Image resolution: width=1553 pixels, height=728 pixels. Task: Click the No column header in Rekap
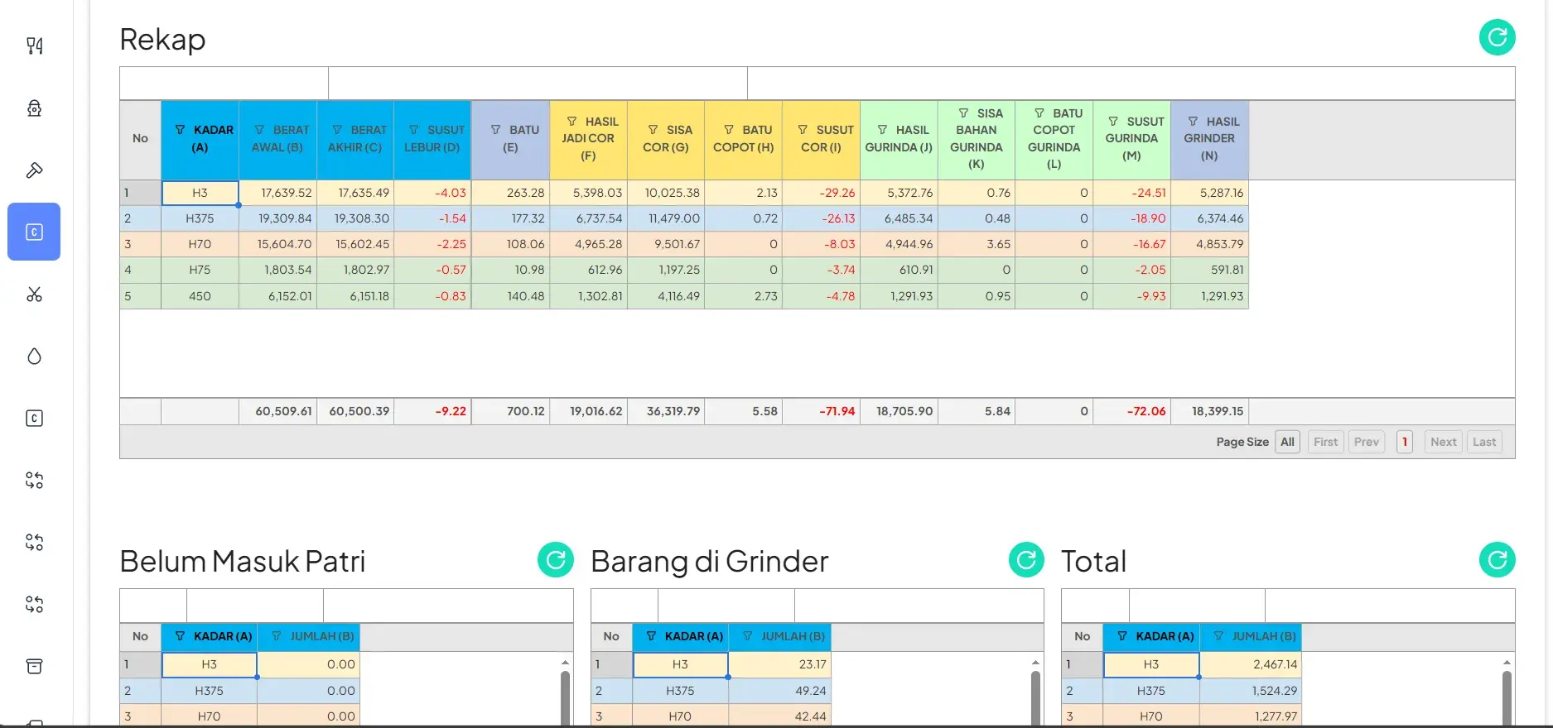coord(140,139)
